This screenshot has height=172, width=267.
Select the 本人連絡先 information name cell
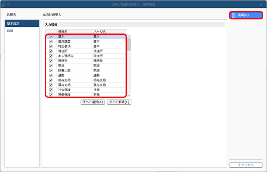[x=74, y=56]
